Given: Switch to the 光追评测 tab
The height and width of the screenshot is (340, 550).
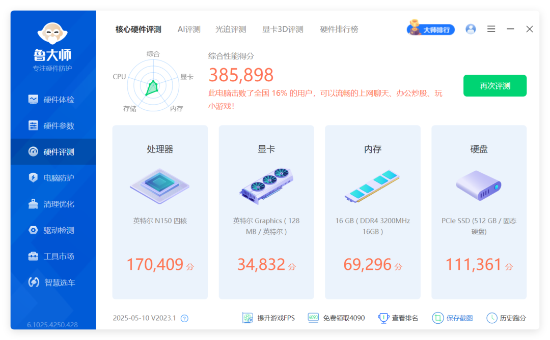Looking at the screenshot, I should point(231,29).
